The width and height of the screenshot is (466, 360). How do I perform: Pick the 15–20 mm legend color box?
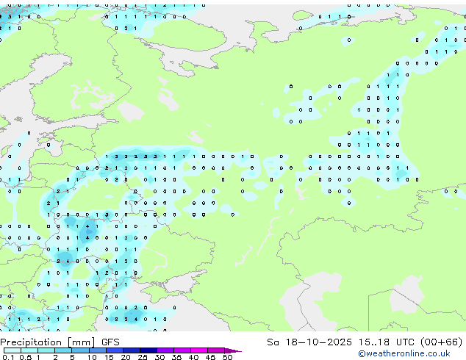pos(114,350)
